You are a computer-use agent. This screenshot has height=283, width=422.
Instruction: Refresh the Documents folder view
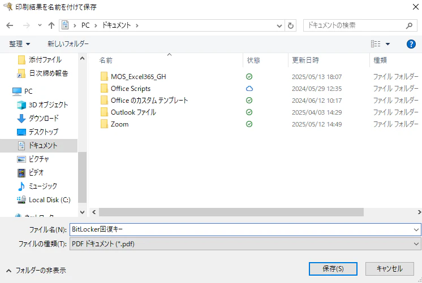[291, 25]
